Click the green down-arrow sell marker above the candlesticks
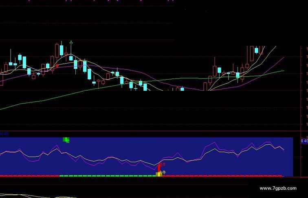 [71, 43]
